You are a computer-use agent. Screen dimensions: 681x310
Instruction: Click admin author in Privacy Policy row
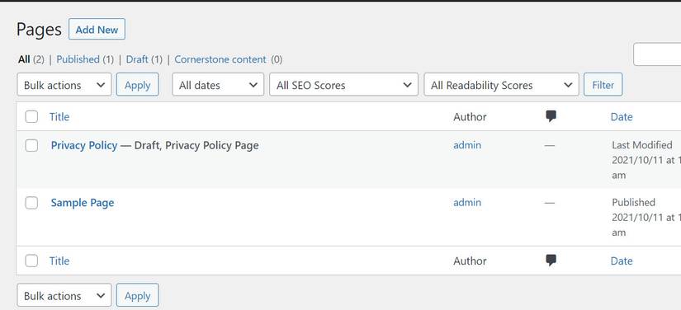[467, 145]
